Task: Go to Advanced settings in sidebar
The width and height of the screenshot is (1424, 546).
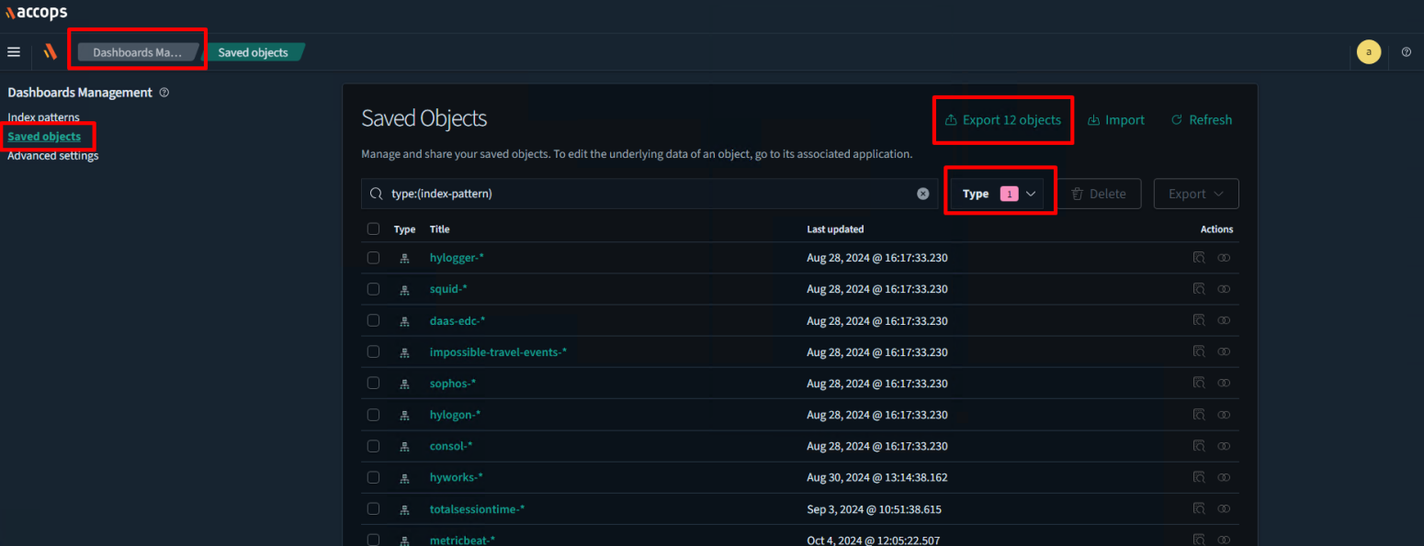Action: (52, 155)
